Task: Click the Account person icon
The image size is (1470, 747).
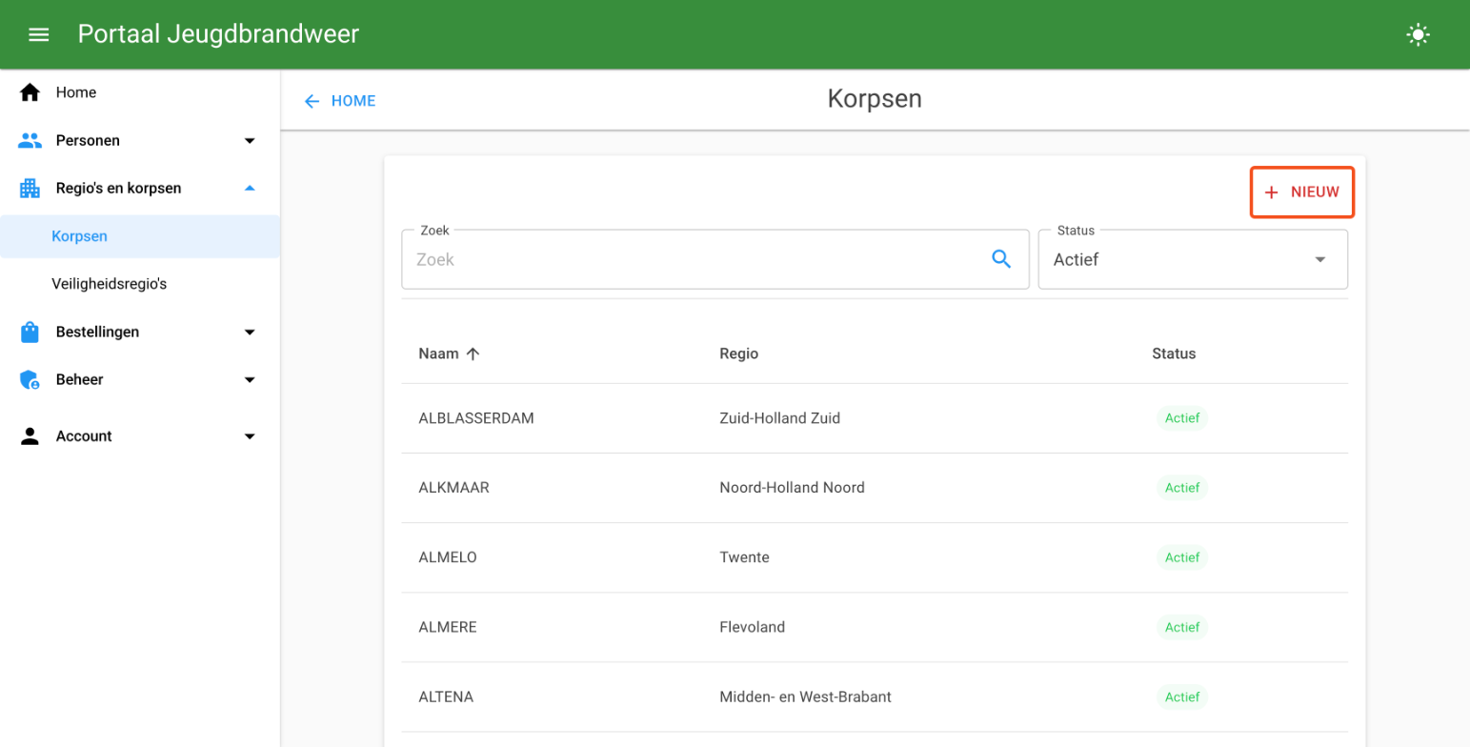Action: coord(30,436)
